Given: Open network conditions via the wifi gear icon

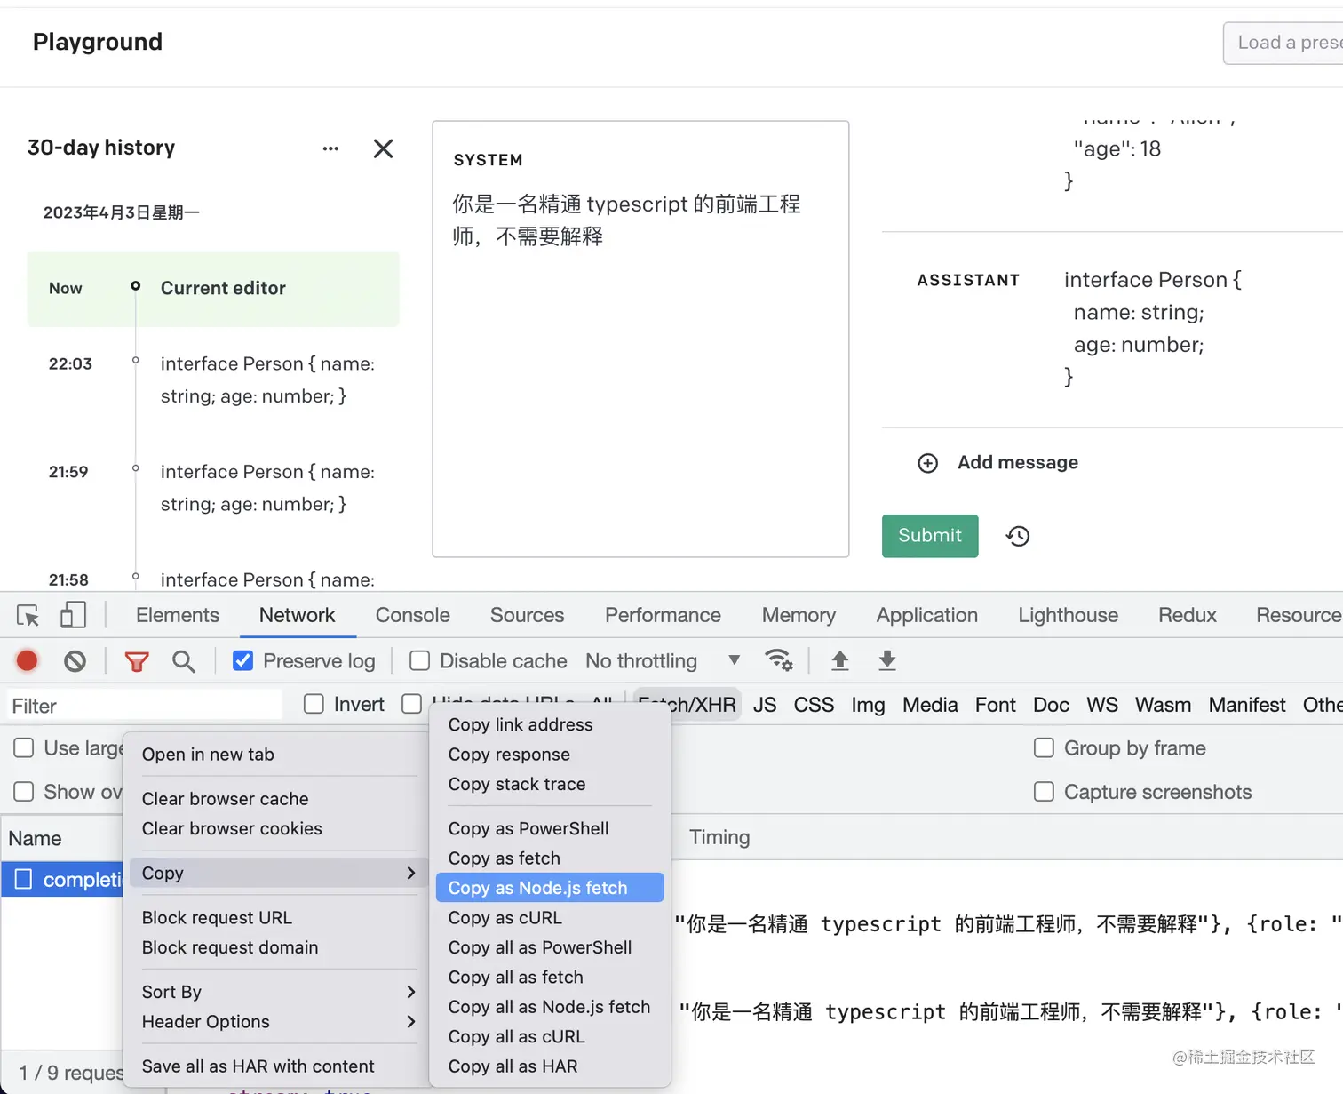Looking at the screenshot, I should (779, 660).
